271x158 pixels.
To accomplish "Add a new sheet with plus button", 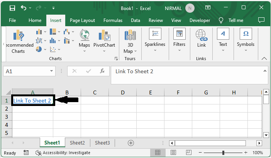I will click(131, 143).
